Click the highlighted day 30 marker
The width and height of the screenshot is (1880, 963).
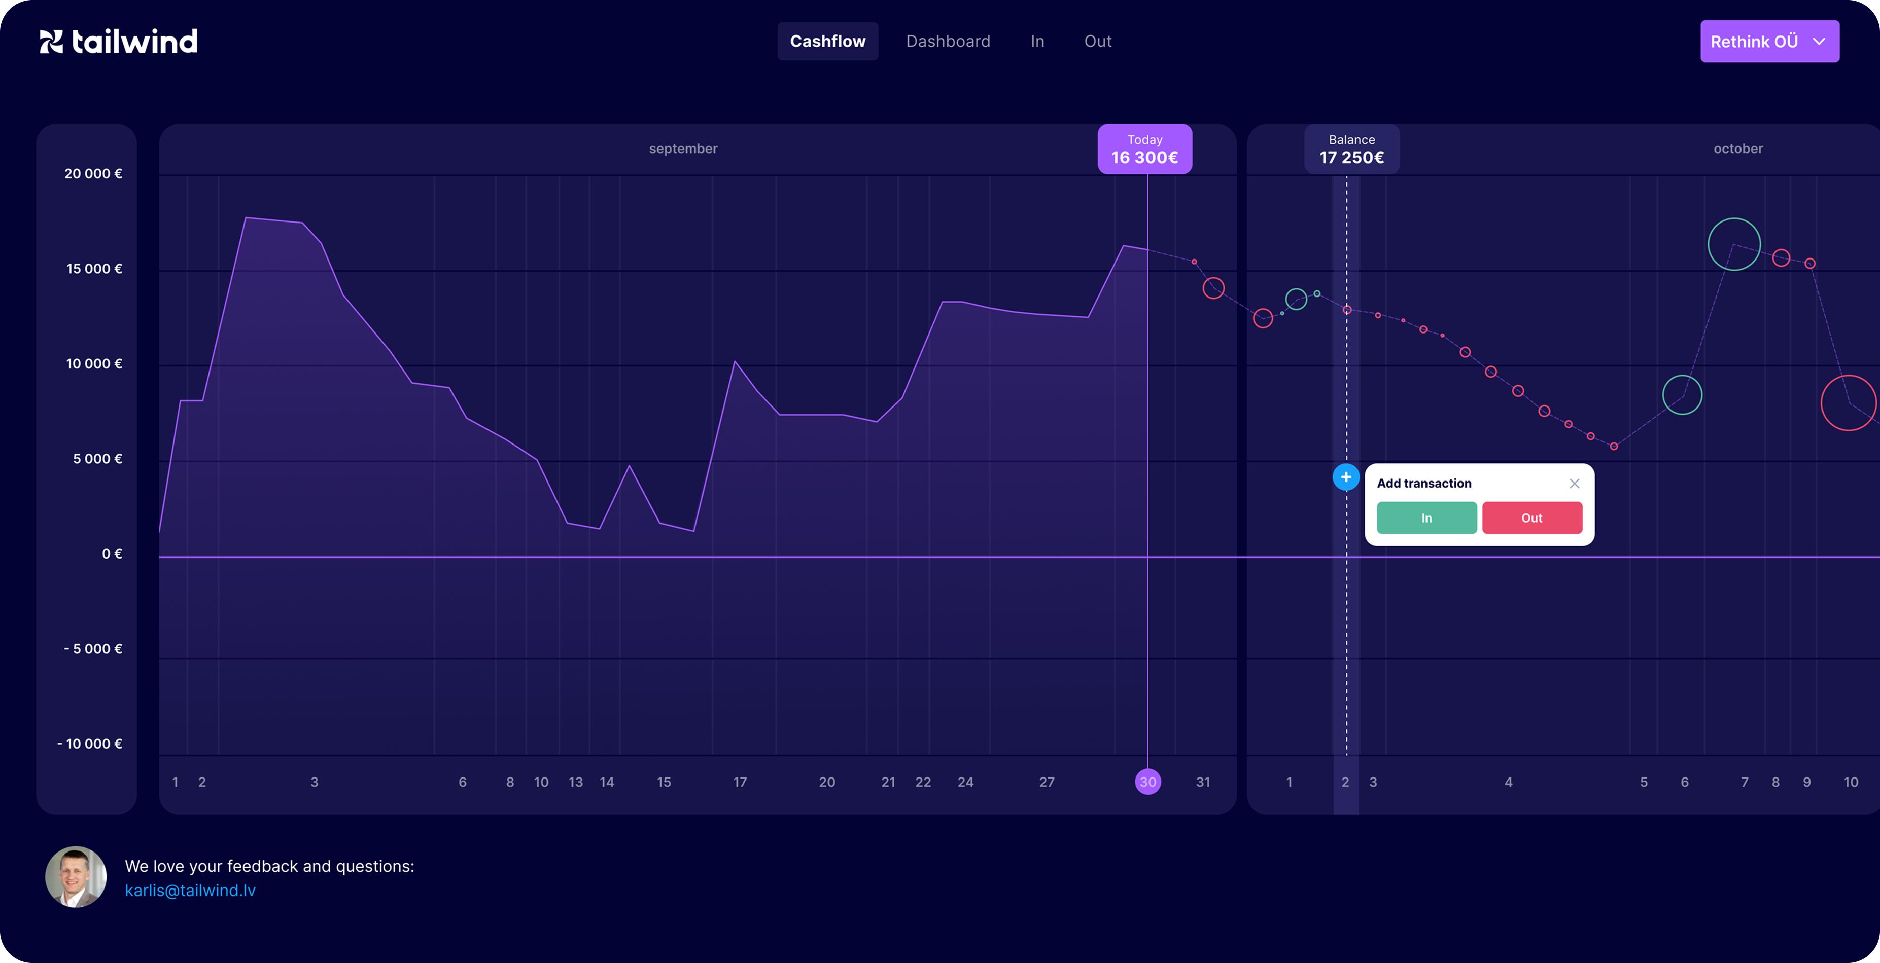(1148, 782)
